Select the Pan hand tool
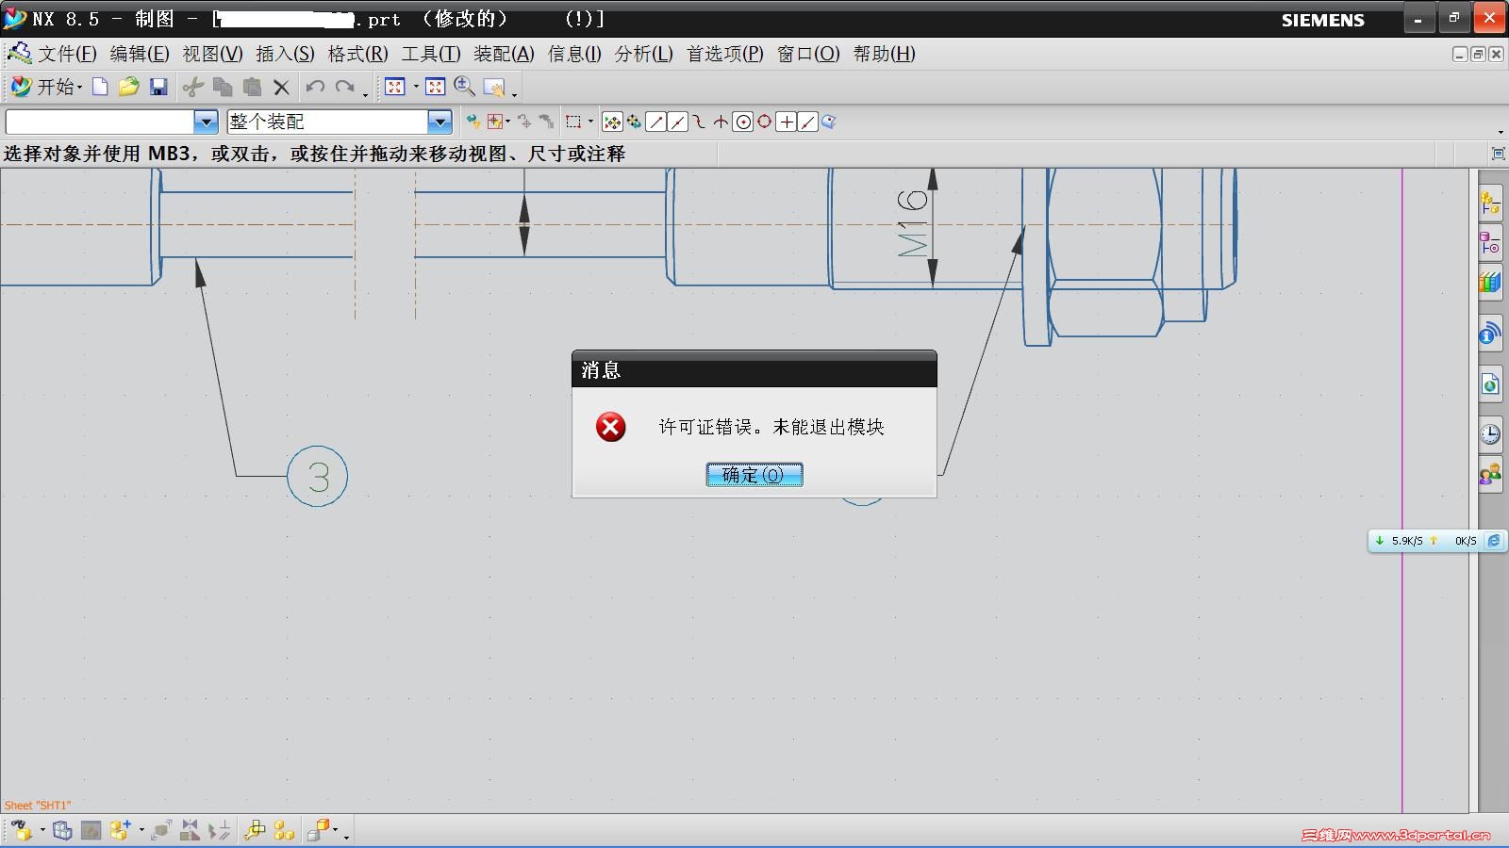This screenshot has height=848, width=1509. tap(494, 88)
